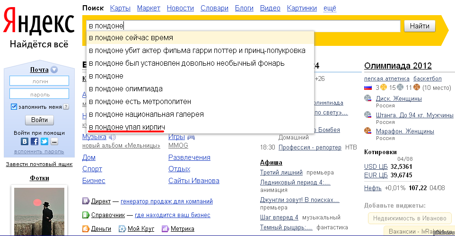
Task: Click the легкая атлетика link
Action: tap(386, 79)
